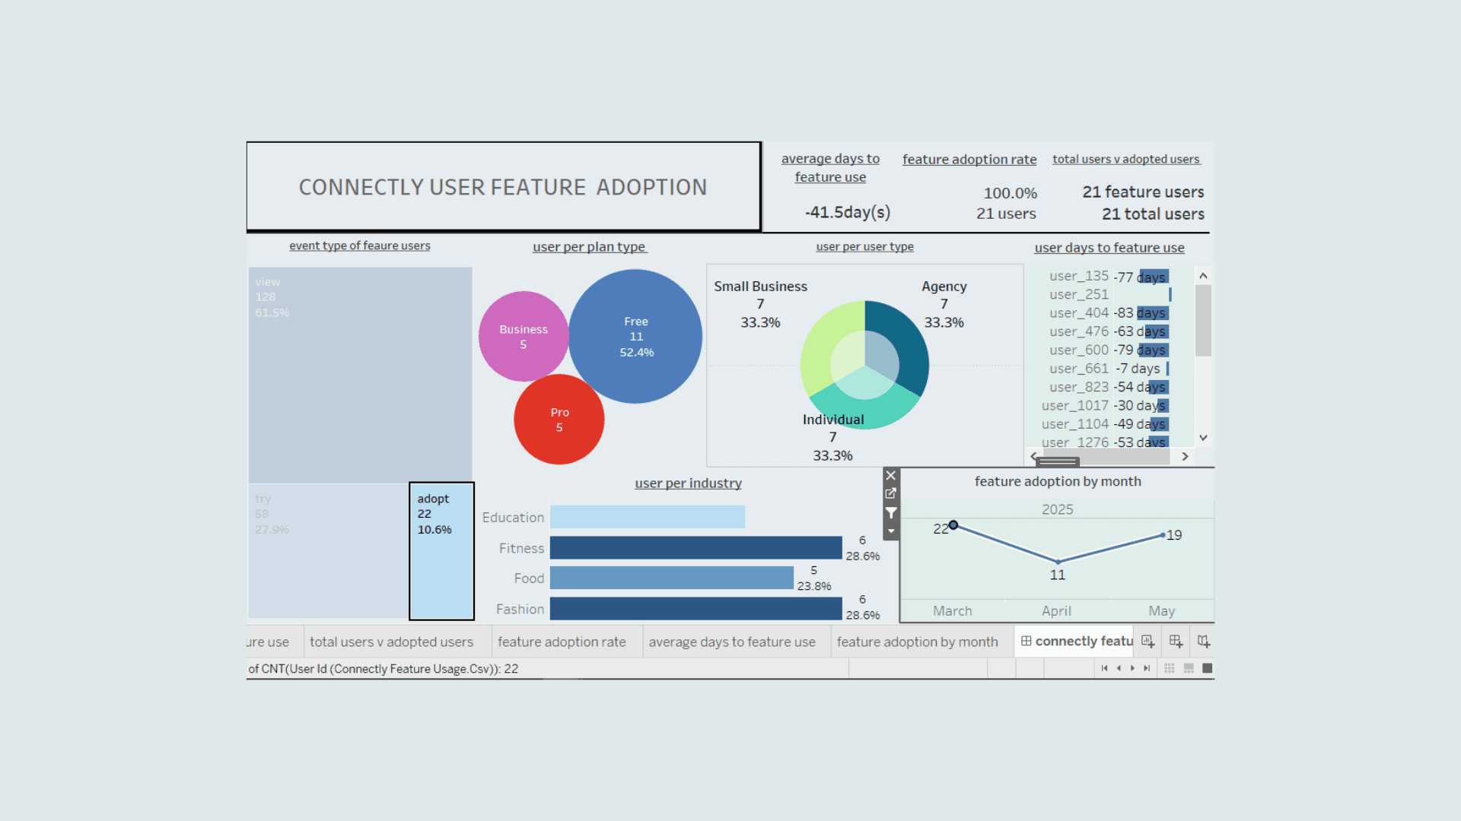
Task: Select the Free bubble in user per plan type
Action: coord(636,334)
